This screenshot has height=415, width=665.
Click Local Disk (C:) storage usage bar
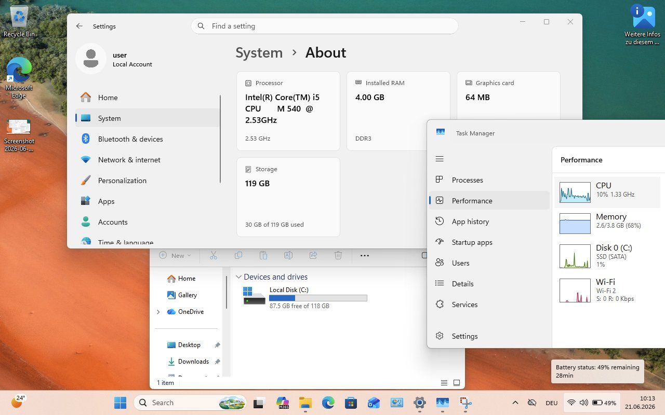click(x=318, y=298)
